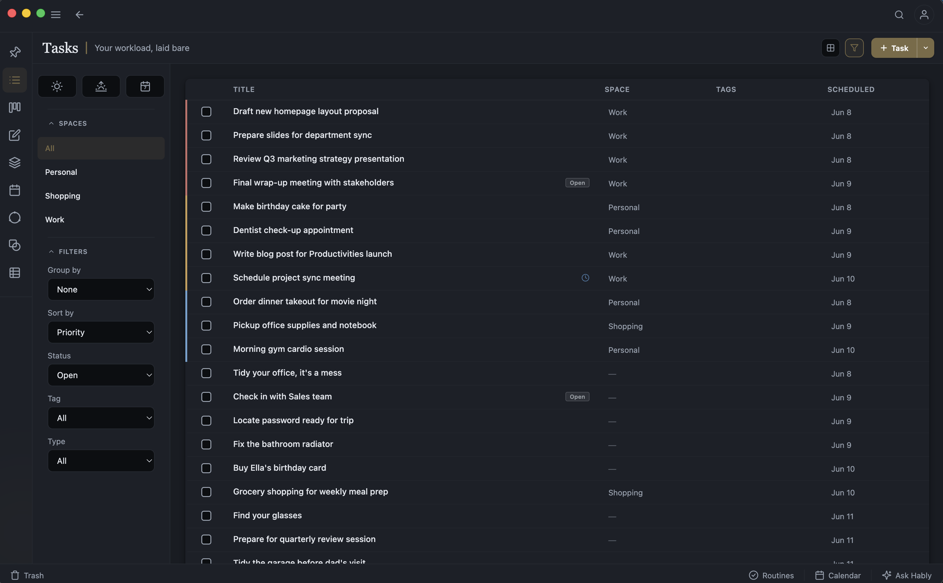This screenshot has height=583, width=943.
Task: Open Trash in the bottom bar
Action: click(x=27, y=575)
